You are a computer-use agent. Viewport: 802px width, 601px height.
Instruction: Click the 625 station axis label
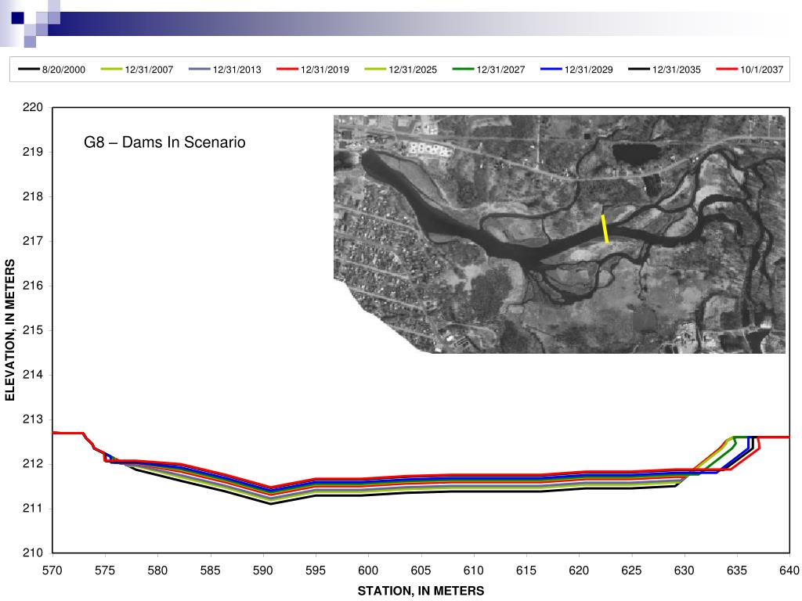632,570
